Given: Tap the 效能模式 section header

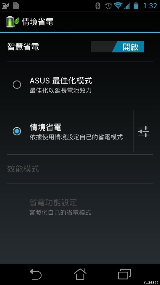Looking at the screenshot, I should pyautogui.click(x=23, y=169).
